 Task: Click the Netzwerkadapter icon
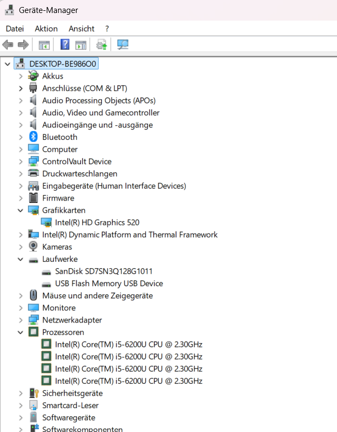point(33,320)
